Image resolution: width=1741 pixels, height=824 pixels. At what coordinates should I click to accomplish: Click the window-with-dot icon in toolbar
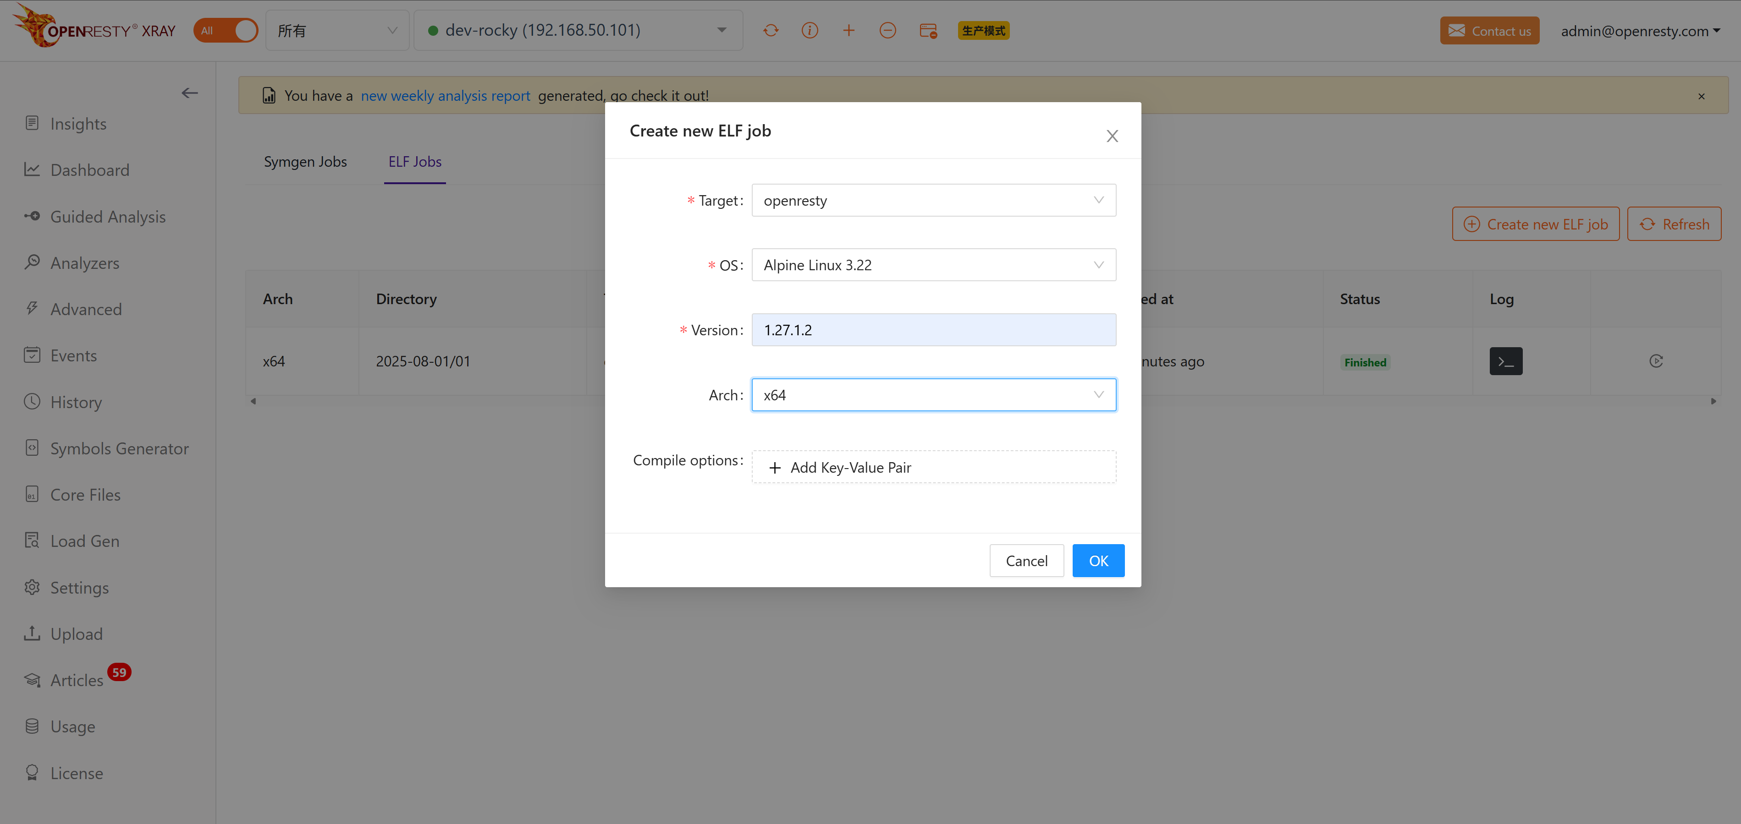[x=928, y=30]
